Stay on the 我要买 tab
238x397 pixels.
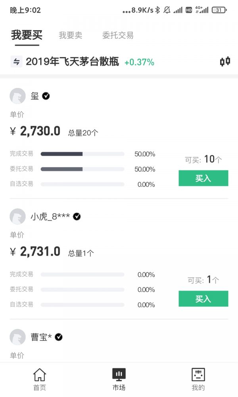pos(27,35)
